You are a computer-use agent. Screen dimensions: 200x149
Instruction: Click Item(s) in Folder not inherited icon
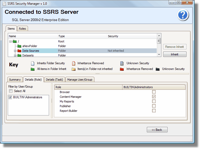(x=73, y=69)
